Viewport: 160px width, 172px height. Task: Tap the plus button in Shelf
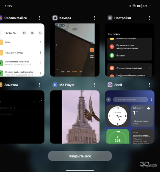pyautogui.click(x=108, y=100)
